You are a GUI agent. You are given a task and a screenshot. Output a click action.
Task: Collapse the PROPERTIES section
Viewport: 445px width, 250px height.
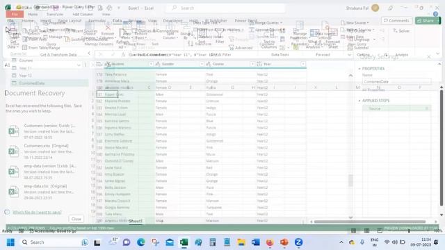pyautogui.click(x=359, y=69)
